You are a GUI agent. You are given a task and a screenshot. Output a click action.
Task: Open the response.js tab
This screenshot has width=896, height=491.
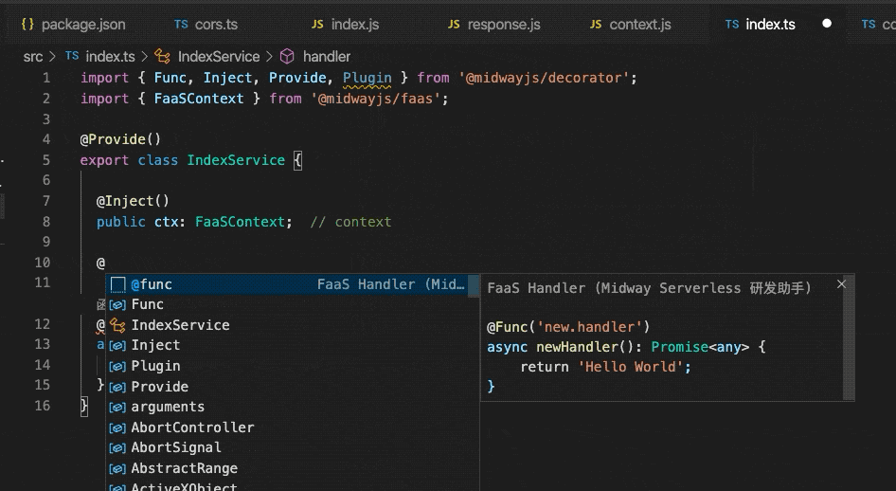coord(493,25)
